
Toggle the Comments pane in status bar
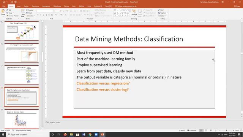tap(192, 131)
